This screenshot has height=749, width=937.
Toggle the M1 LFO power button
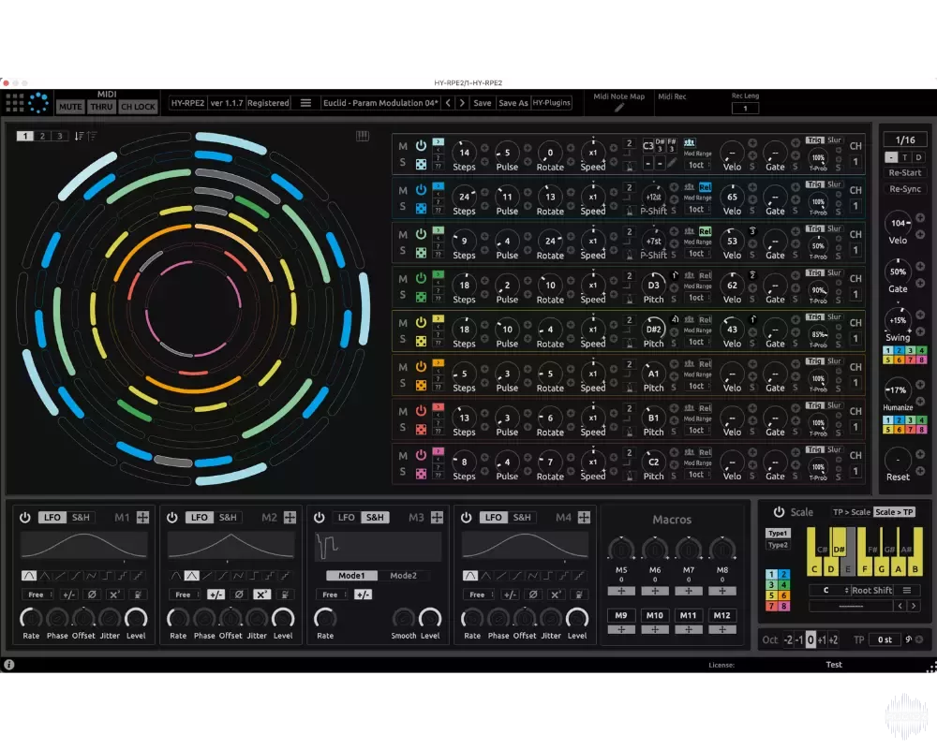(x=25, y=517)
